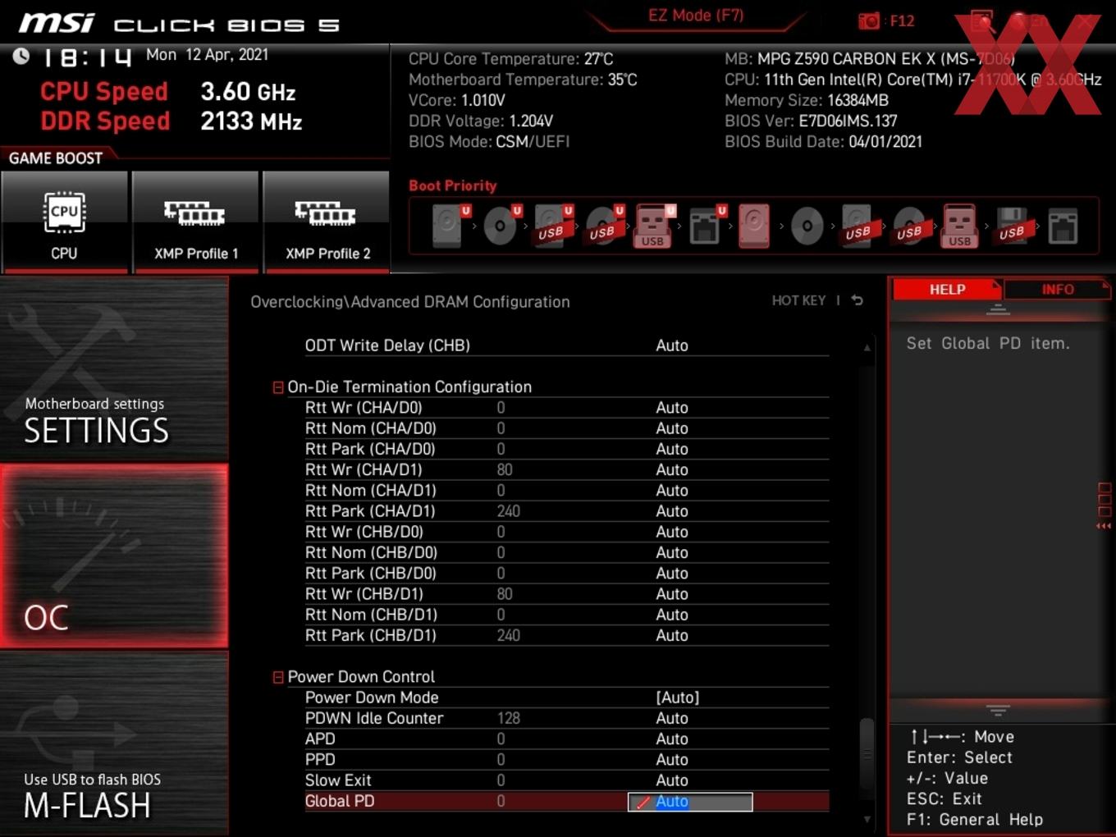Click the Overclocking\Advanced DRAM Configuration breadcrumb
1116x837 pixels.
pos(410,302)
